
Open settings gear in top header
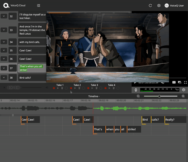(x=159, y=6)
